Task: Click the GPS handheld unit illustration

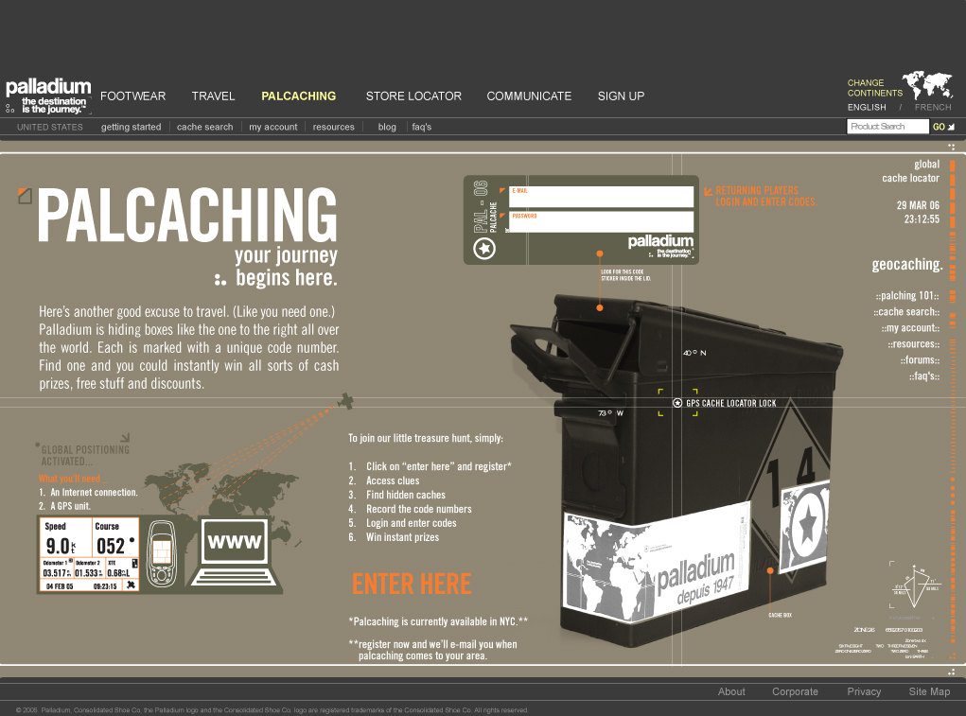Action: [162, 553]
